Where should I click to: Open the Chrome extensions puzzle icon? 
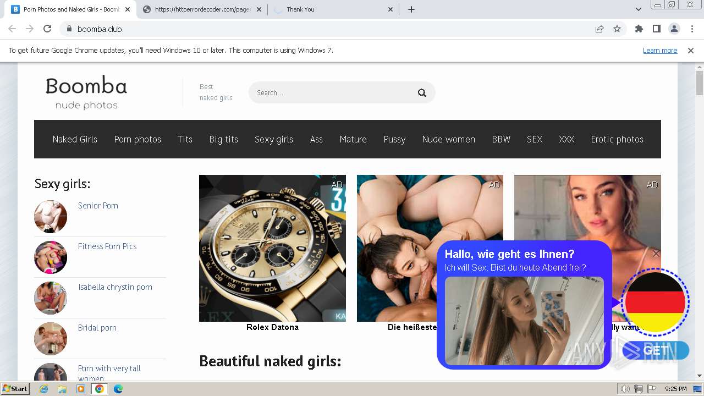coord(639,29)
